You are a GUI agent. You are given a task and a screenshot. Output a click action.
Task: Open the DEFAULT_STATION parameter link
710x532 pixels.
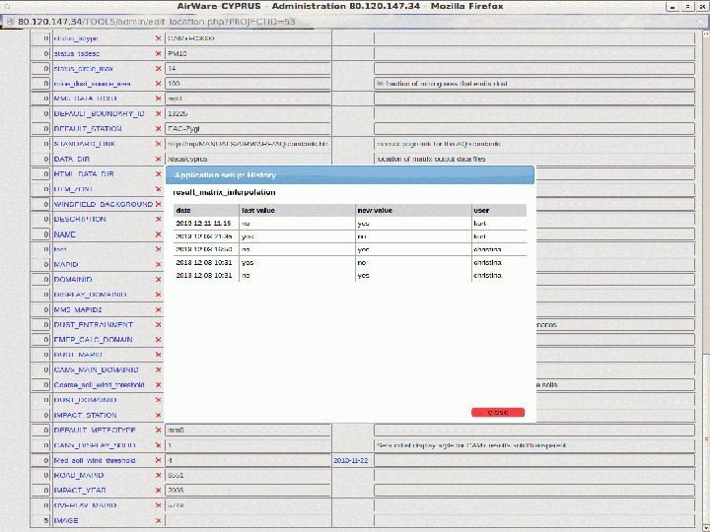(x=88, y=128)
